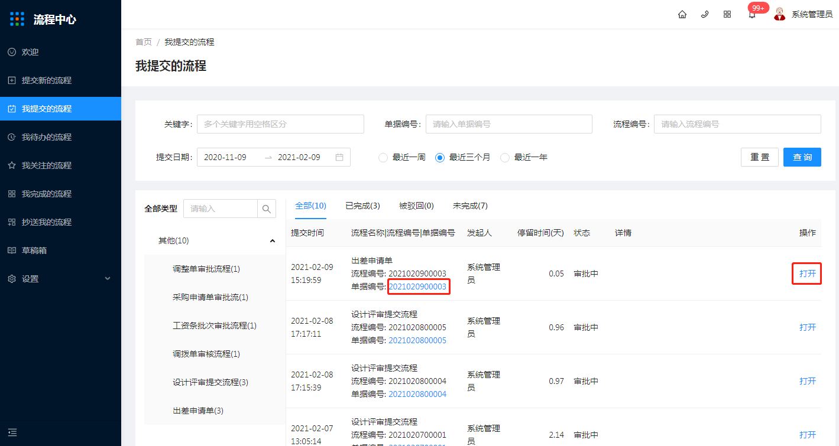Click the 0.96 stay time value
This screenshot has width=839, height=446.
coord(556,327)
